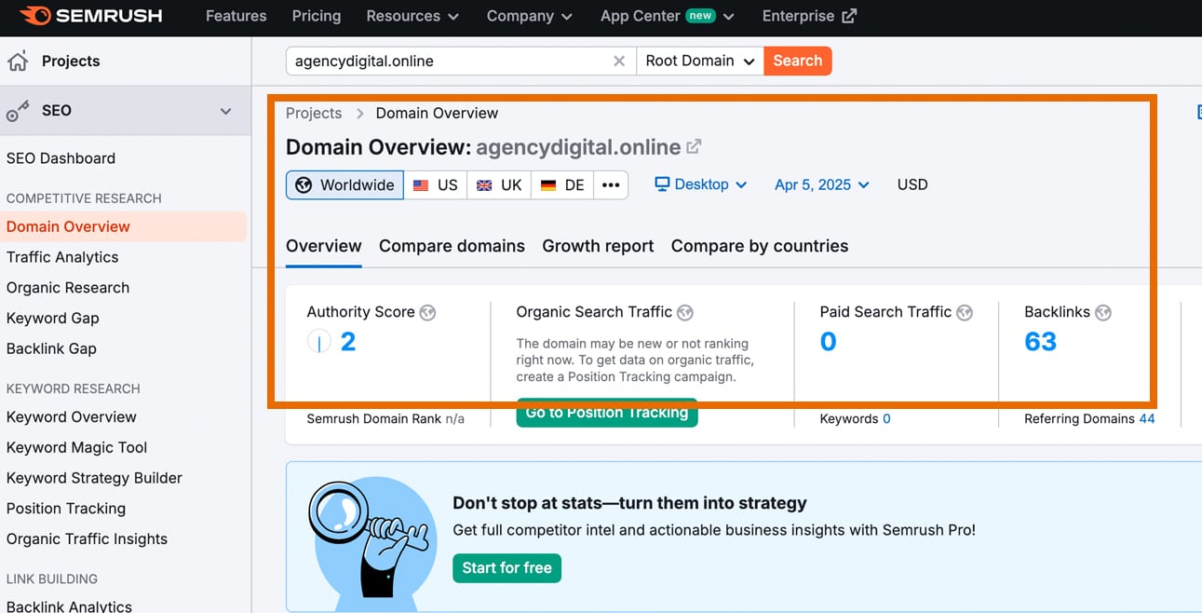Open the Resources menu
The height and width of the screenshot is (613, 1202).
coord(412,16)
